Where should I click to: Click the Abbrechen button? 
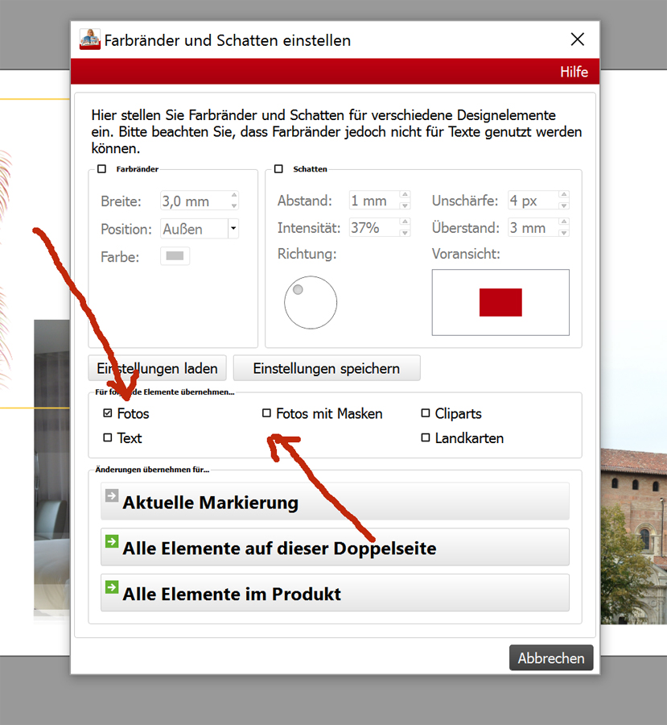pyautogui.click(x=551, y=657)
